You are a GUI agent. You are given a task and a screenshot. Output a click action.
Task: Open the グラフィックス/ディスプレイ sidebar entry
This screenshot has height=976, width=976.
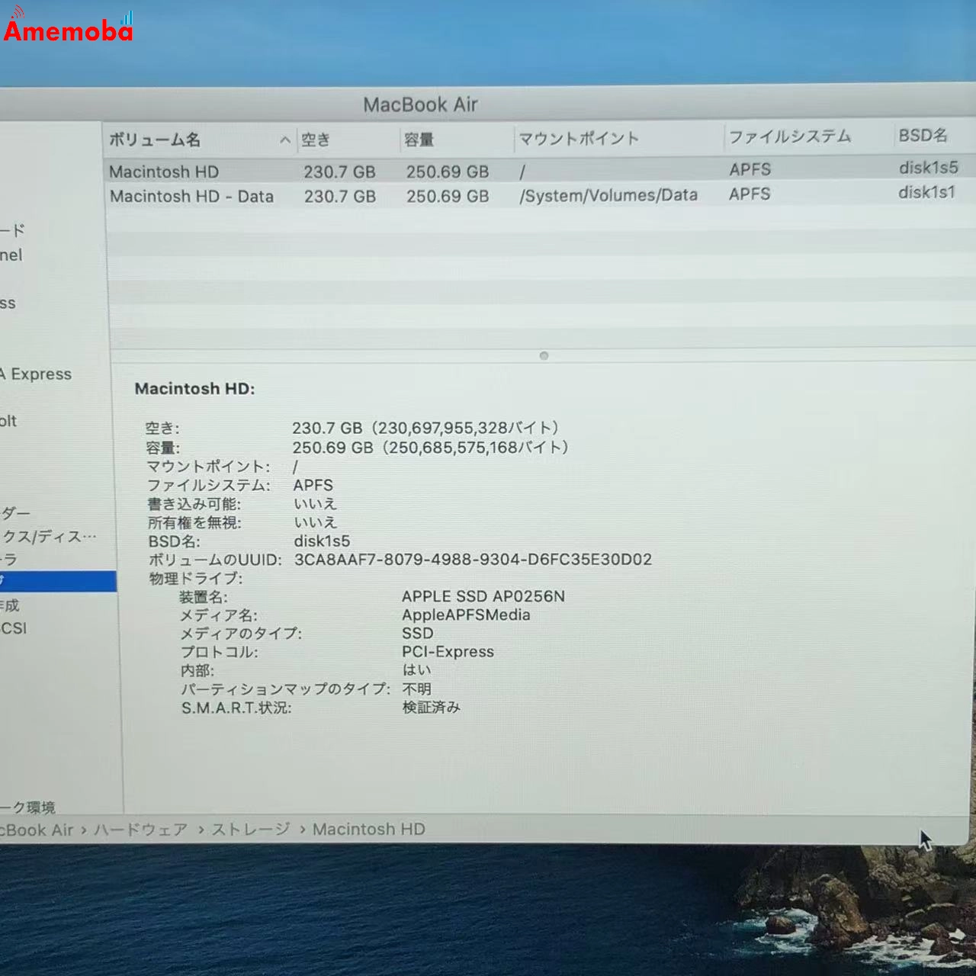46,535
